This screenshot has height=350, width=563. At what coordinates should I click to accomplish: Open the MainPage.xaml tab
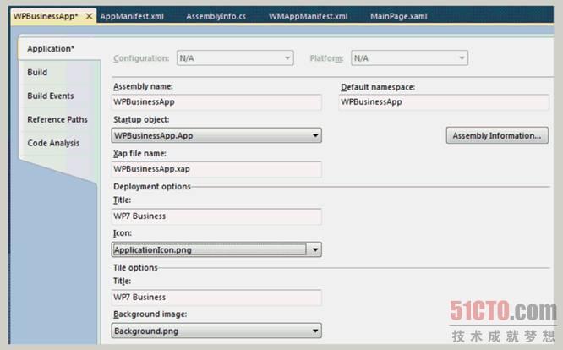[398, 16]
